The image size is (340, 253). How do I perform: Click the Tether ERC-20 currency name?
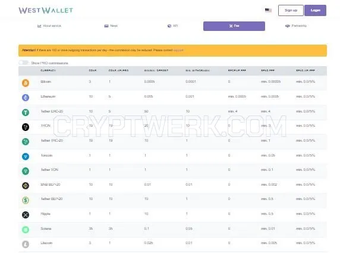click(52, 111)
